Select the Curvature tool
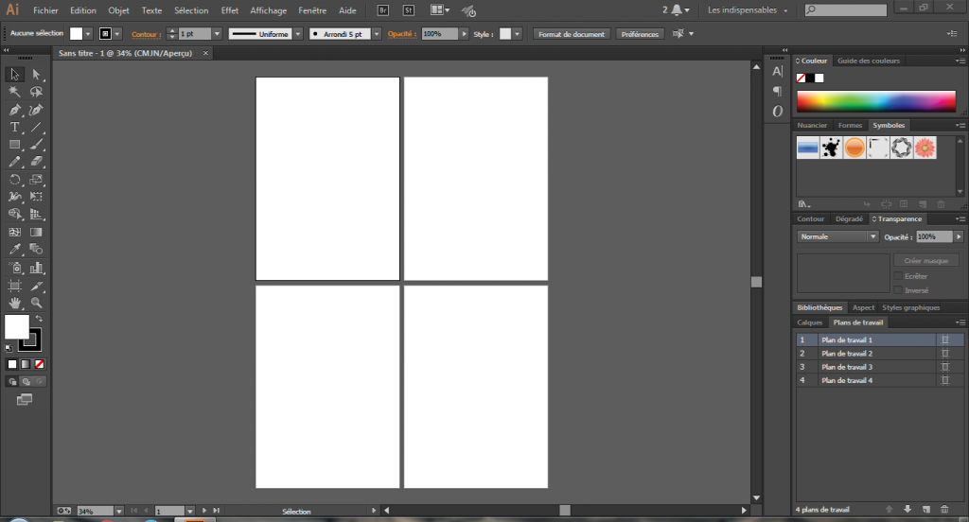 (x=36, y=110)
